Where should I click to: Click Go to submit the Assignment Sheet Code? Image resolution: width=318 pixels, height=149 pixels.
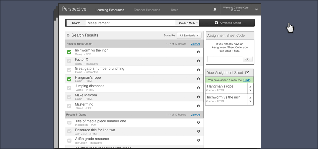[247, 59]
